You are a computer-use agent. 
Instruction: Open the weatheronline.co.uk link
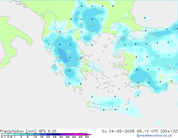tap(154, 135)
